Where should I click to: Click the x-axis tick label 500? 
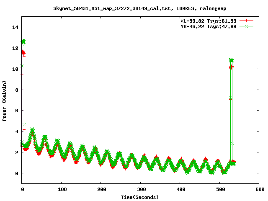point(221,189)
